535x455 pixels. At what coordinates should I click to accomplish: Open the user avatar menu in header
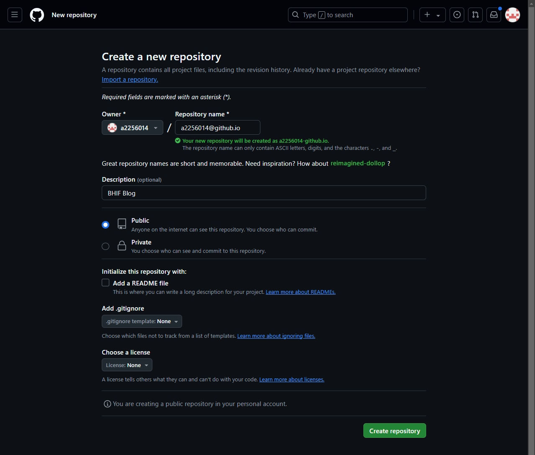point(512,15)
